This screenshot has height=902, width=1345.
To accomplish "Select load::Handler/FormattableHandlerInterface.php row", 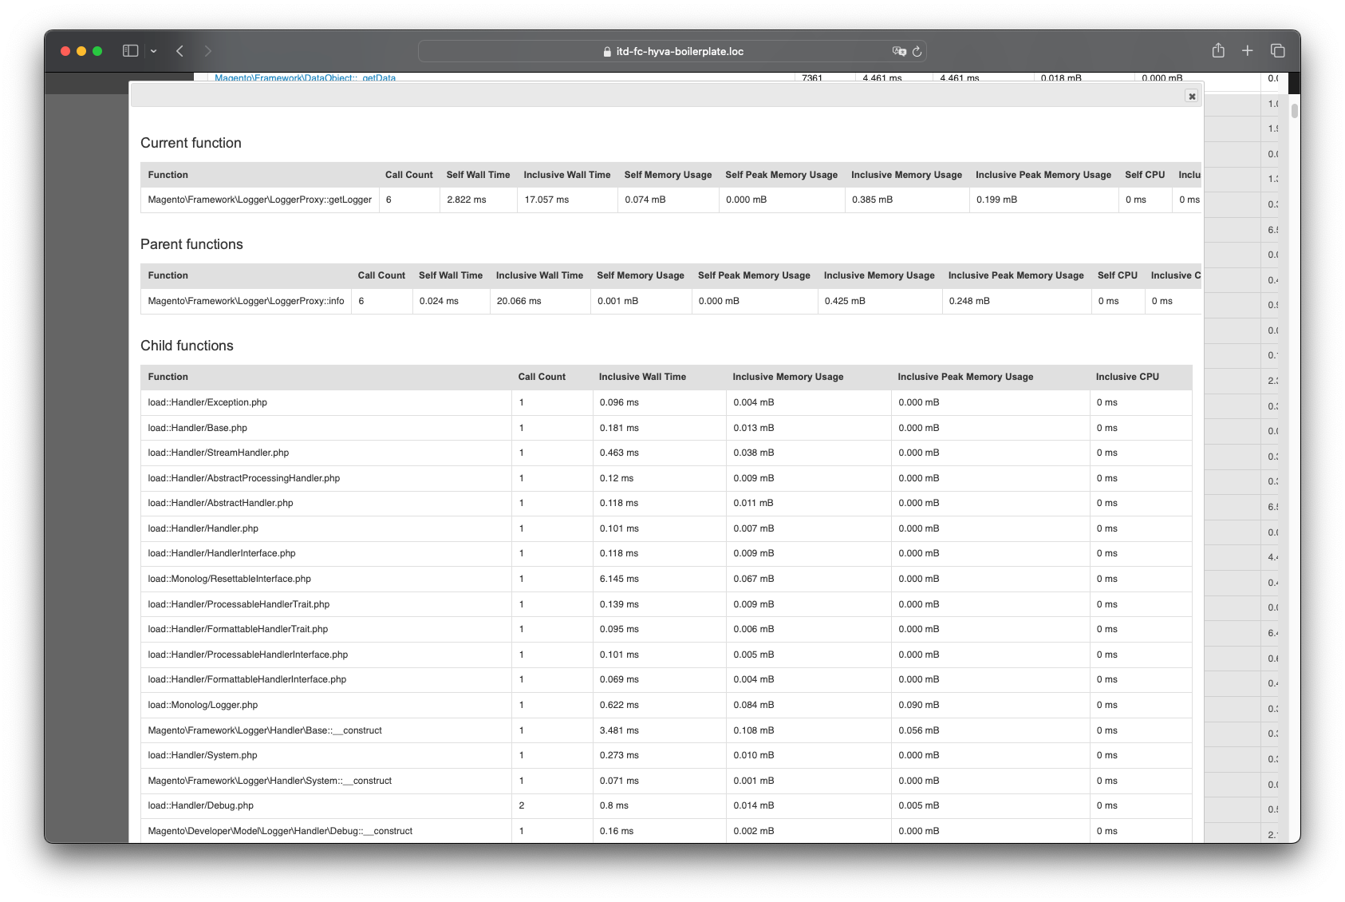I will (x=666, y=679).
